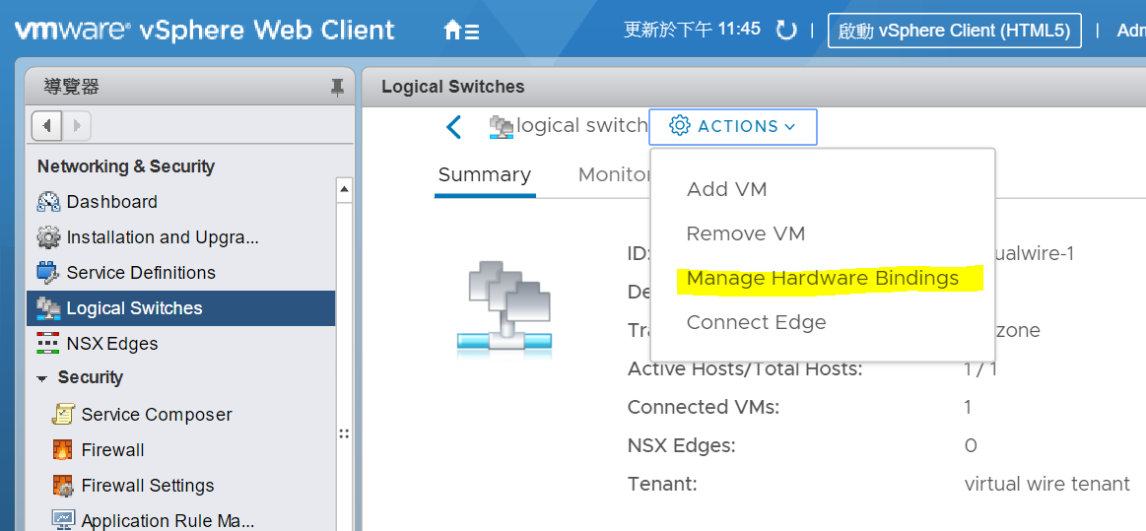
Task: Click the Firewall Settings icon
Action: tap(63, 485)
